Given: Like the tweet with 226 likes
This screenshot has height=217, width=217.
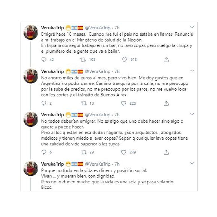Looking at the screenshot, I should 124,103.
